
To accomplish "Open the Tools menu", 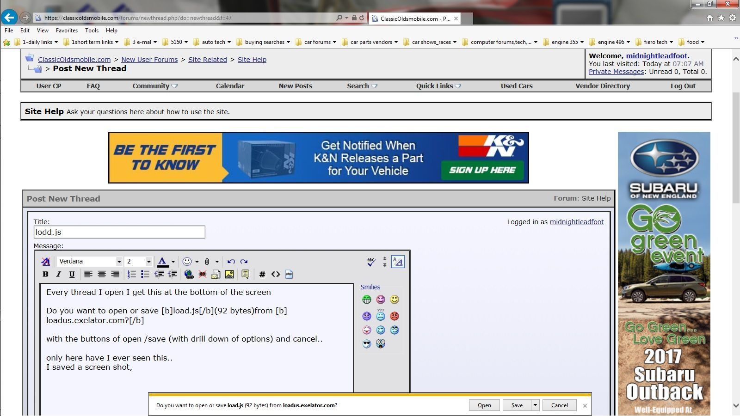I will click(x=92, y=31).
